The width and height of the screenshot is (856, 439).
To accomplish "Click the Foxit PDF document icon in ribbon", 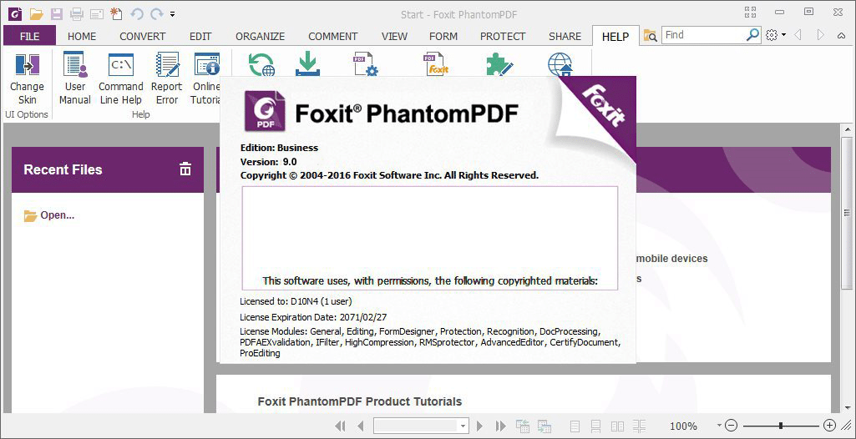I will pyautogui.click(x=436, y=64).
